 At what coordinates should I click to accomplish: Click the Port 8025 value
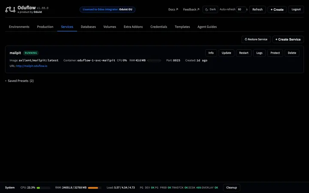coord(176,60)
